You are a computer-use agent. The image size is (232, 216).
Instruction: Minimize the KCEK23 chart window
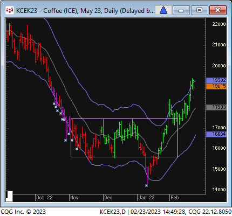[181, 10]
